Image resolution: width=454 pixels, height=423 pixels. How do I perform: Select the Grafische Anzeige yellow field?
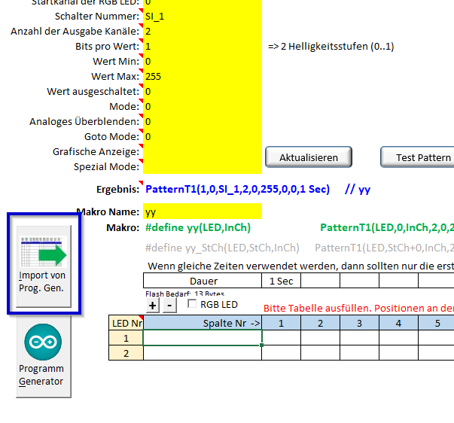click(x=202, y=151)
